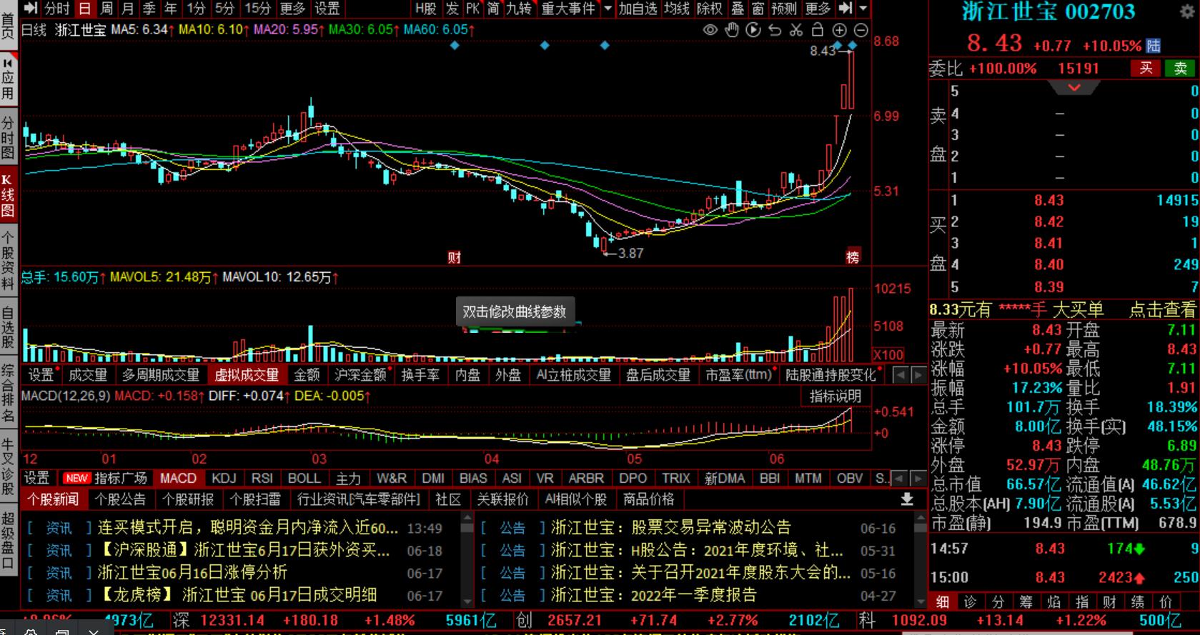Toggle the H股 quote view
Image resolution: width=1200 pixels, height=635 pixels.
[425, 9]
